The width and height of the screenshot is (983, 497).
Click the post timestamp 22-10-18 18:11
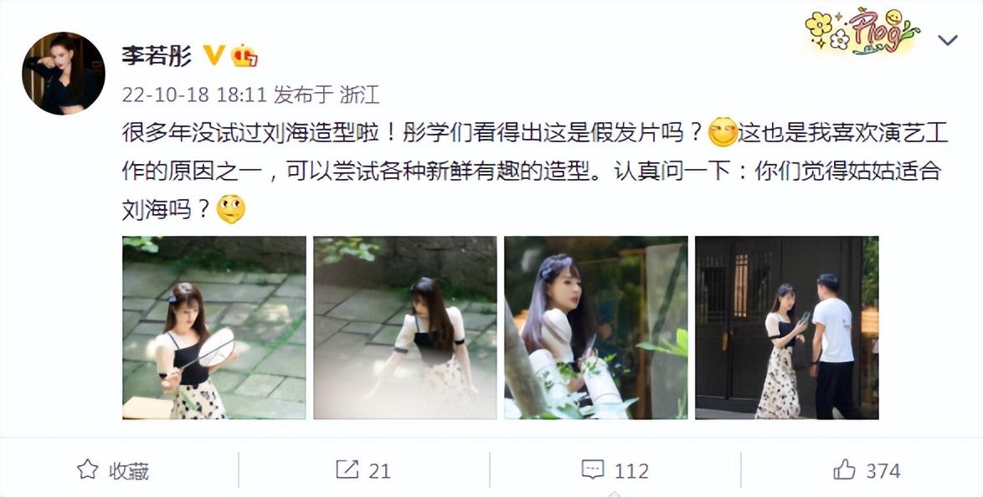[194, 95]
